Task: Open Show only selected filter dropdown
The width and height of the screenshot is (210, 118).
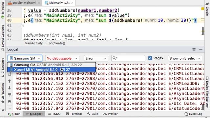Action: click(185, 58)
